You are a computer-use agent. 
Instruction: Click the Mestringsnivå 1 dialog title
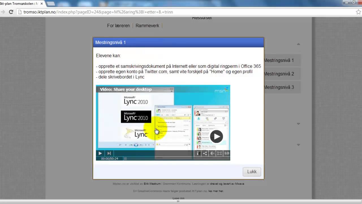pos(111,42)
